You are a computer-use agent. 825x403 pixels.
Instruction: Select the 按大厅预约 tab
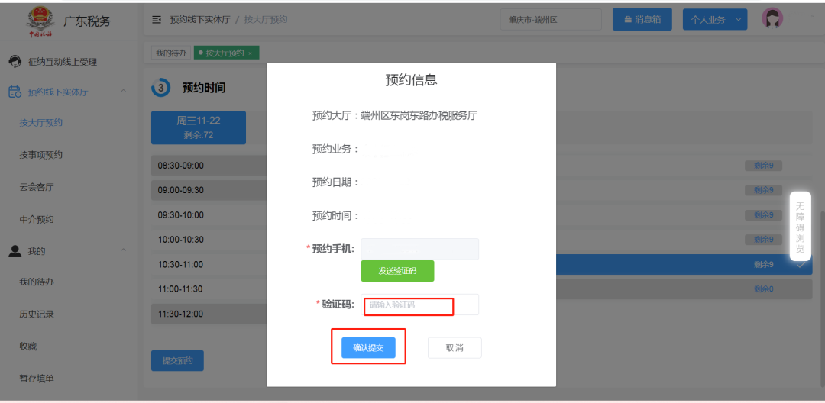pos(225,53)
